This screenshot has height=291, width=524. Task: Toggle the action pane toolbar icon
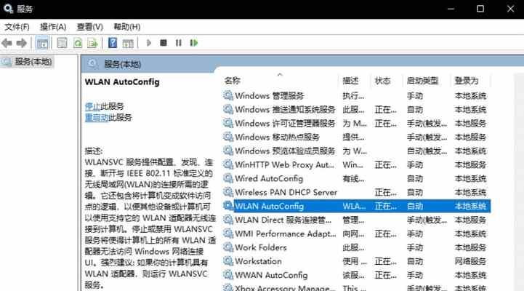(x=128, y=43)
